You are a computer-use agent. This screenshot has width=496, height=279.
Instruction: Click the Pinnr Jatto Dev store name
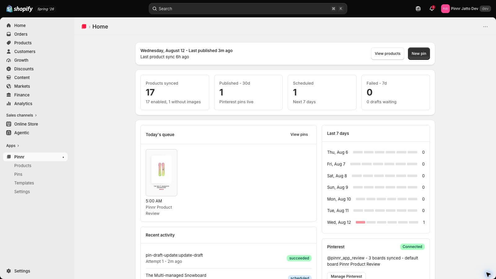464,9
